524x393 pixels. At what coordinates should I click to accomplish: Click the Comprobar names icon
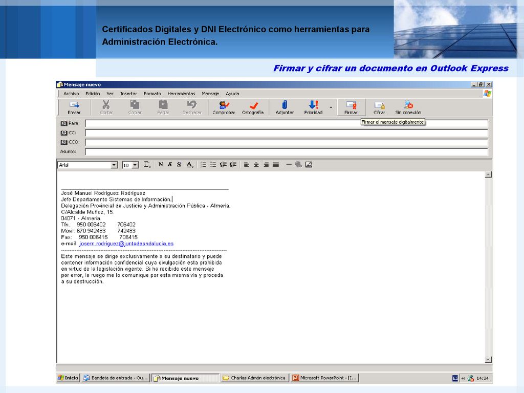[224, 107]
